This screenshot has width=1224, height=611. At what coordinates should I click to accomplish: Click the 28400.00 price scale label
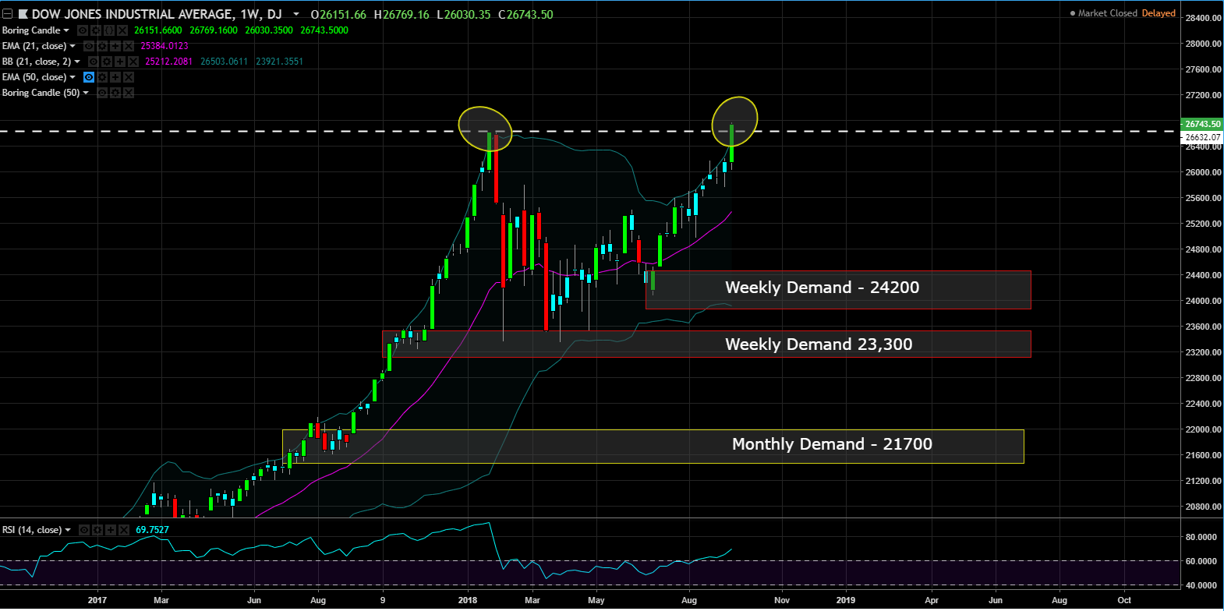[x=1205, y=18]
